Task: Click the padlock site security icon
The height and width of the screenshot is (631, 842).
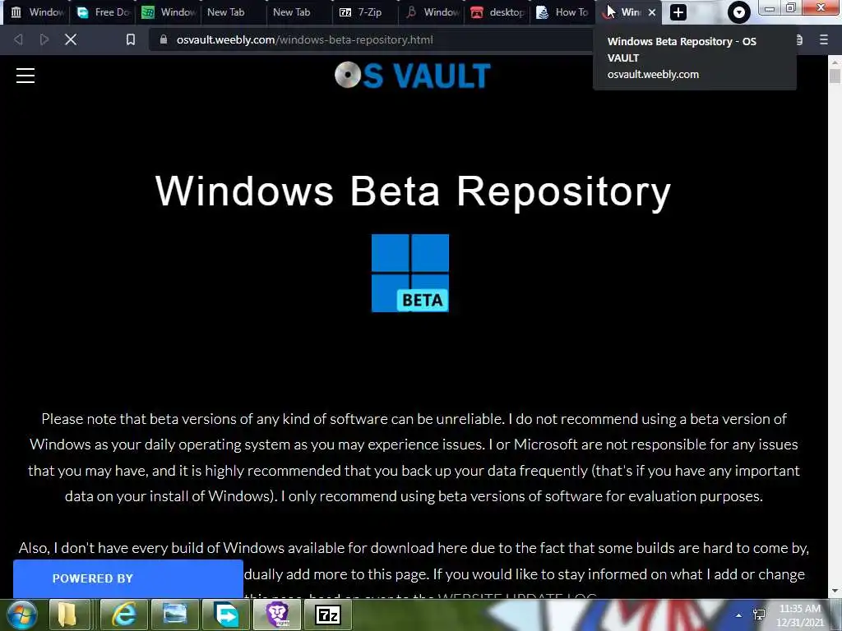Action: pos(164,39)
